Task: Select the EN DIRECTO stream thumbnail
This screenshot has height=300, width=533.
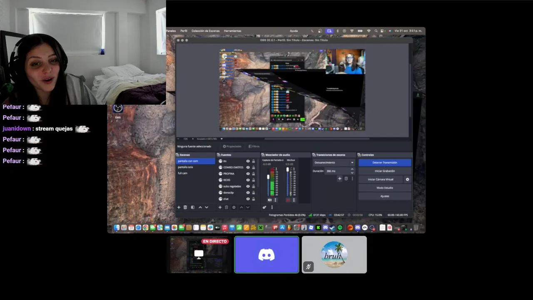Action: (x=199, y=255)
